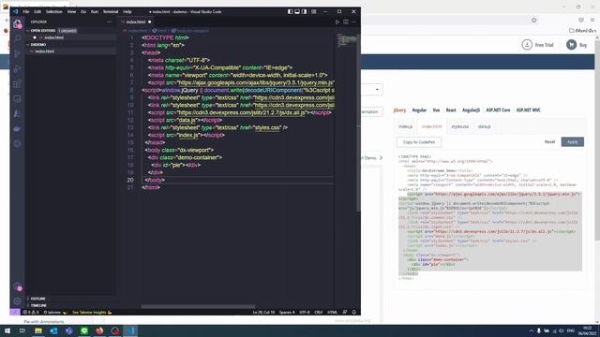This screenshot has height=337, width=600.
Task: Customize layout icon in VS Code title bar
Action: click(x=314, y=12)
